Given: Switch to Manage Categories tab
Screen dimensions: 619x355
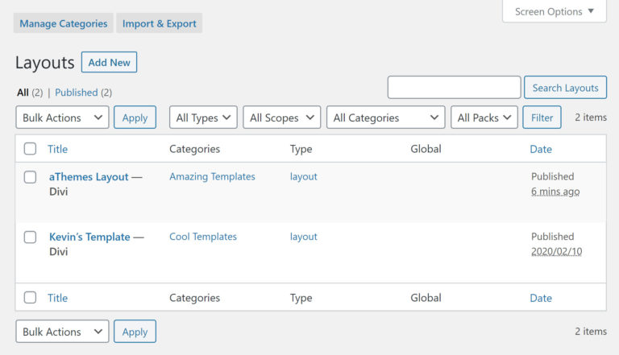Looking at the screenshot, I should (64, 23).
